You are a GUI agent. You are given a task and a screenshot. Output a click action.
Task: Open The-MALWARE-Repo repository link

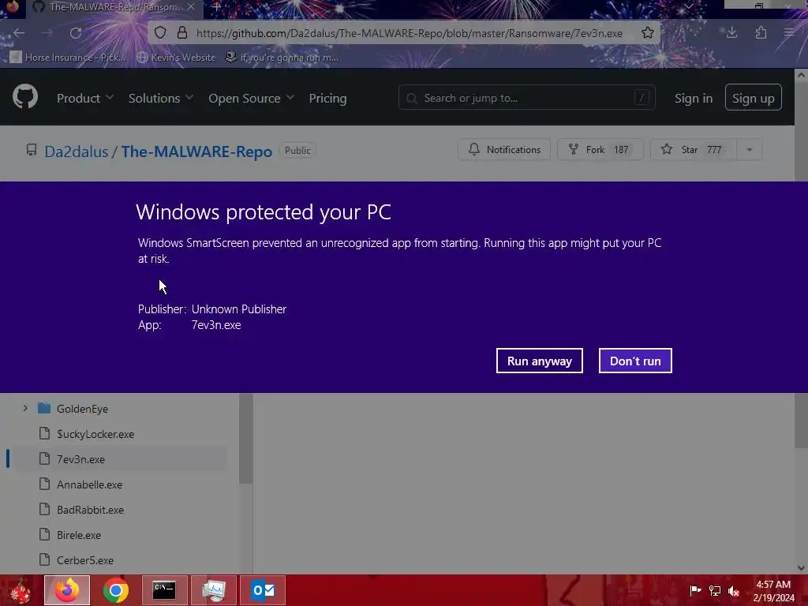pyautogui.click(x=196, y=151)
